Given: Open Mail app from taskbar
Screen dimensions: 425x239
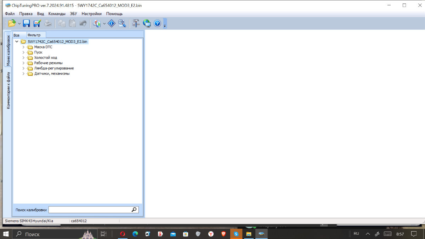Looking at the screenshot, I should click(173, 234).
